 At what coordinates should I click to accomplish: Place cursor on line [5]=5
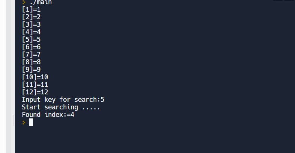pyautogui.click(x=31, y=39)
